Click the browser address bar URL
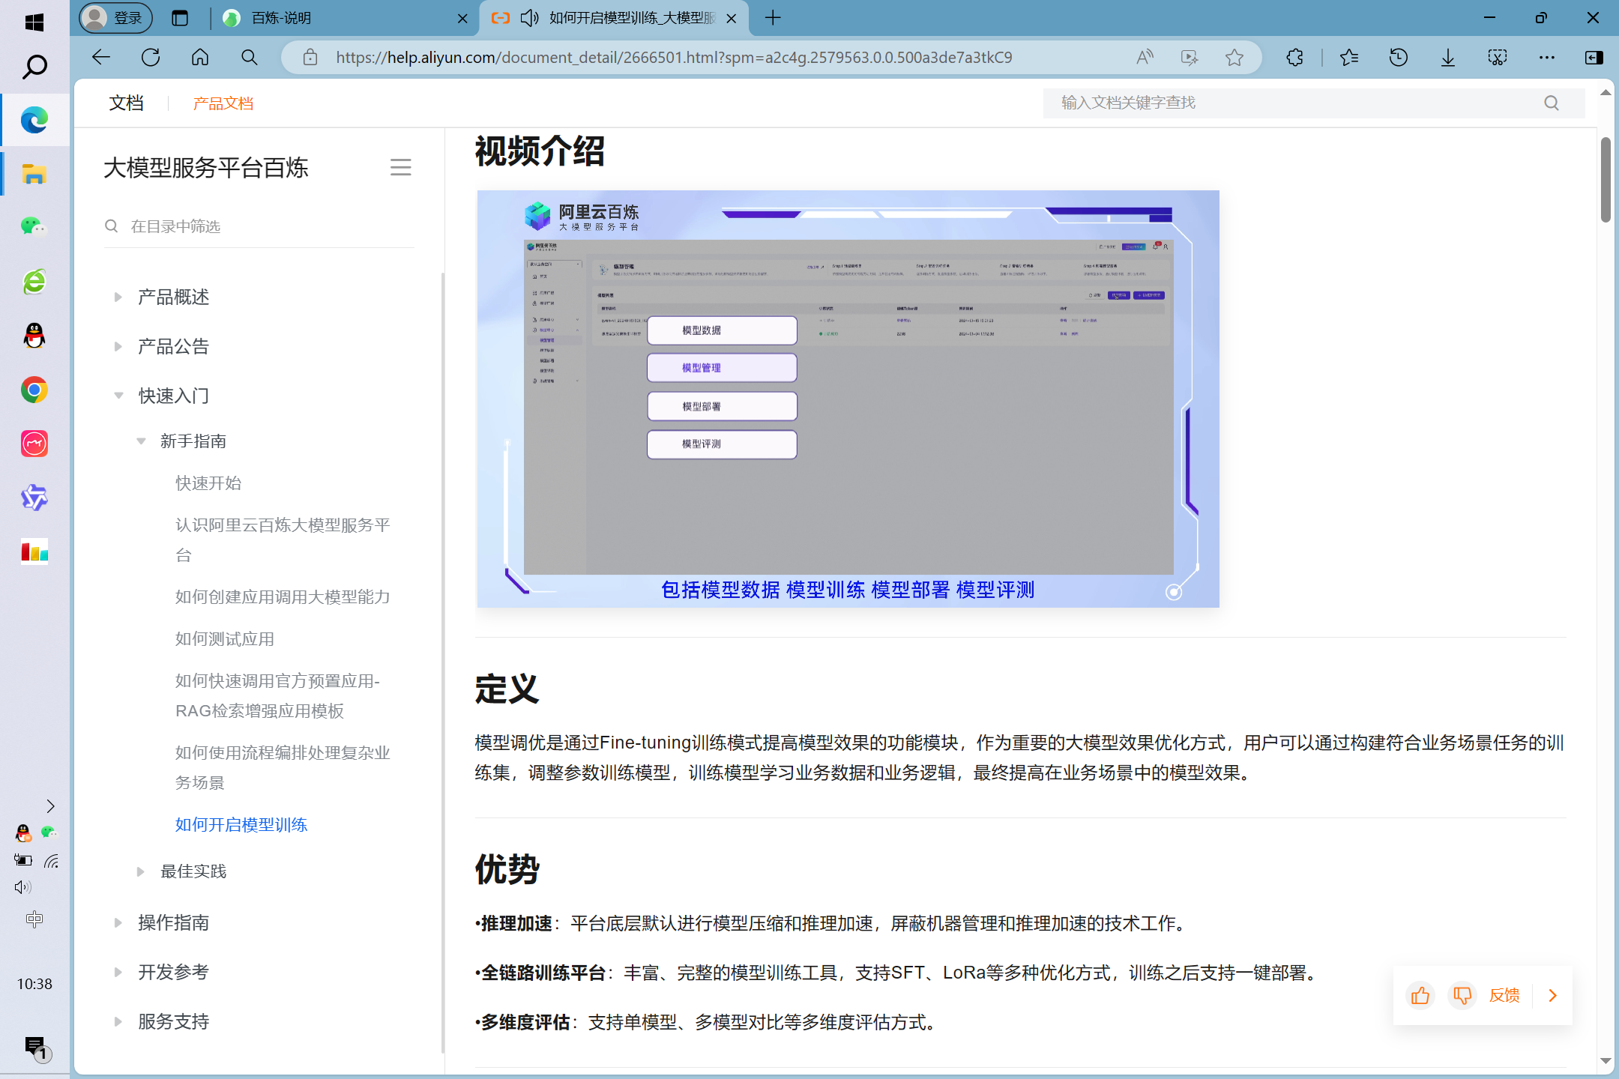The image size is (1619, 1079). [674, 58]
